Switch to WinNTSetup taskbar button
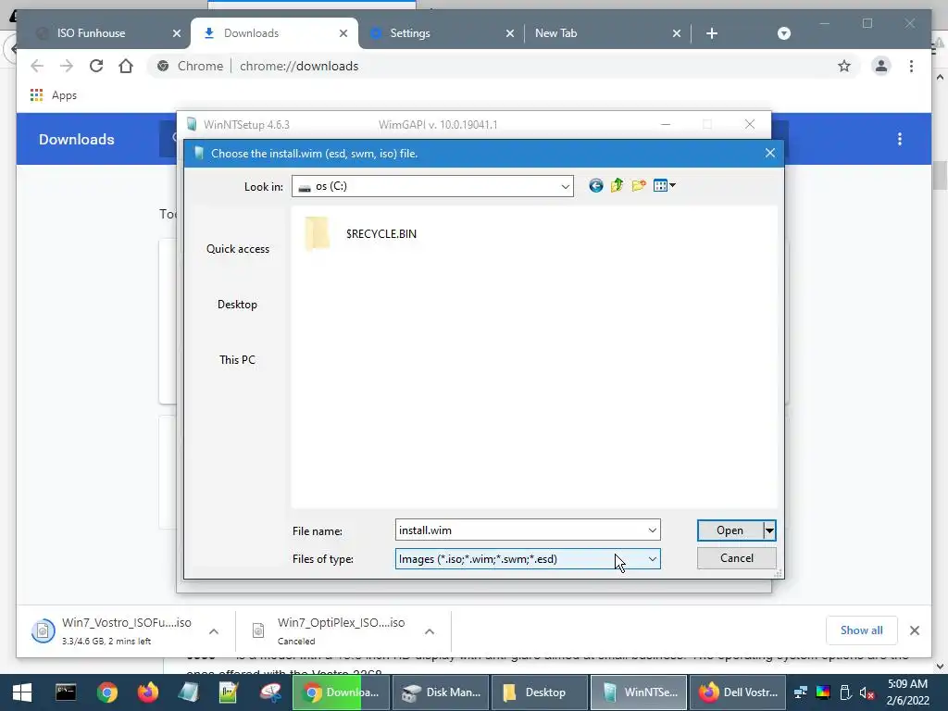948x711 pixels. click(639, 692)
